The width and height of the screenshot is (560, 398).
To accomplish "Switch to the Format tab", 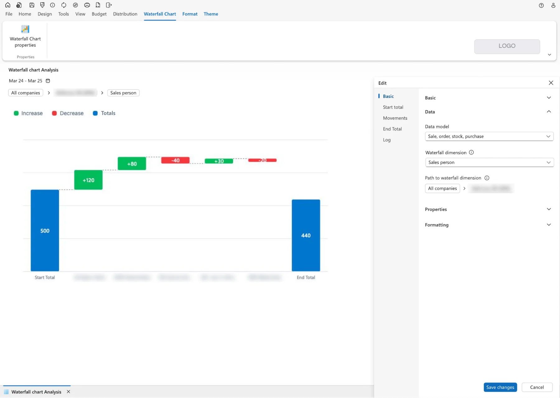I will 190,14.
